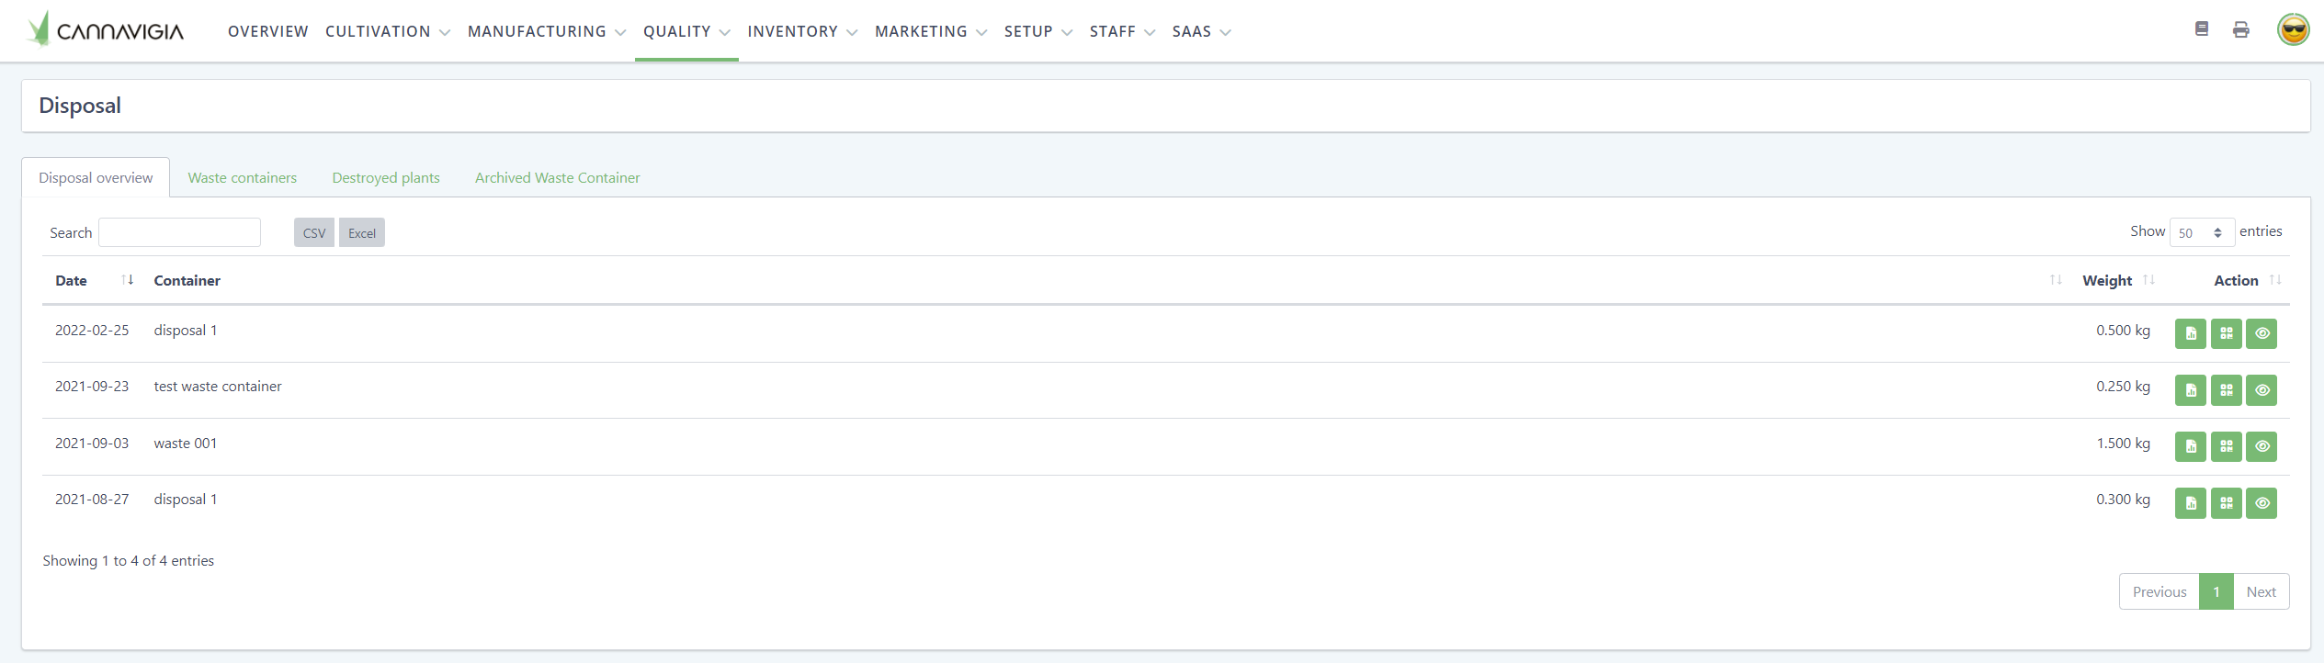The image size is (2324, 663).
Task: Export table using the CSV button
Action: tap(313, 233)
